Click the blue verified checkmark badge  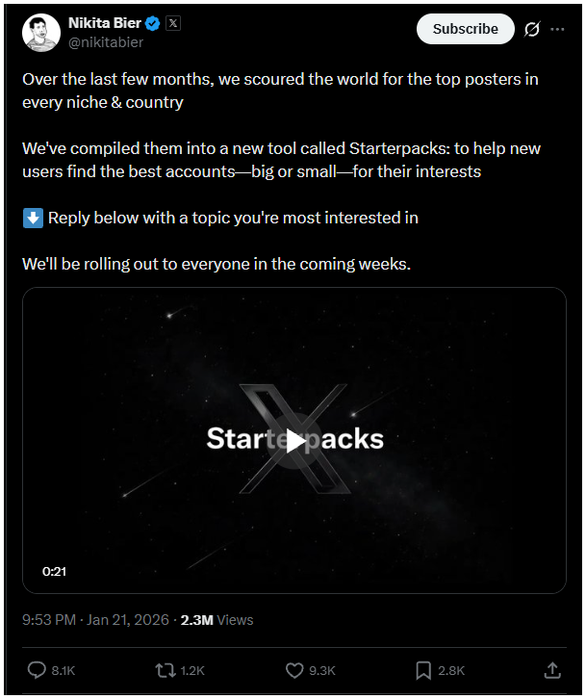tap(152, 23)
